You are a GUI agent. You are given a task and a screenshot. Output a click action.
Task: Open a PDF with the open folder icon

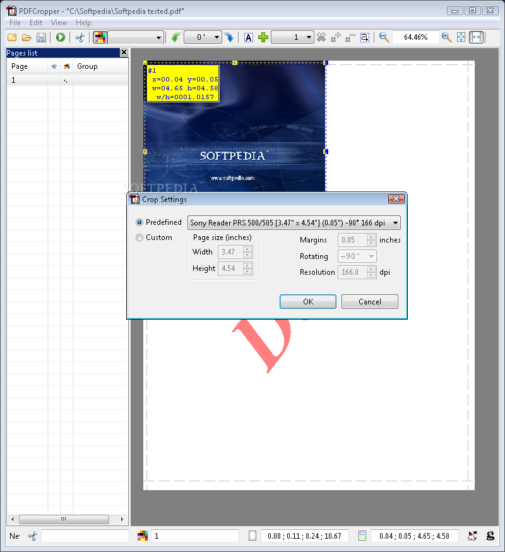(27, 37)
